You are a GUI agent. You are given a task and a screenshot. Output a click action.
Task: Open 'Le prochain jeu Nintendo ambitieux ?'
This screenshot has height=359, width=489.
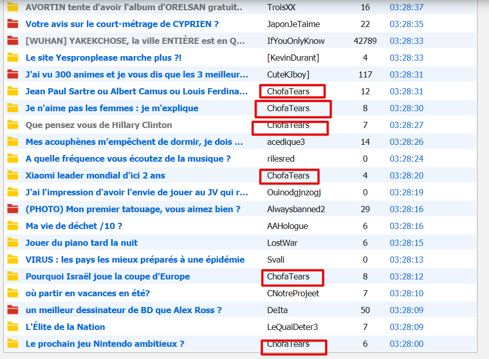105,344
